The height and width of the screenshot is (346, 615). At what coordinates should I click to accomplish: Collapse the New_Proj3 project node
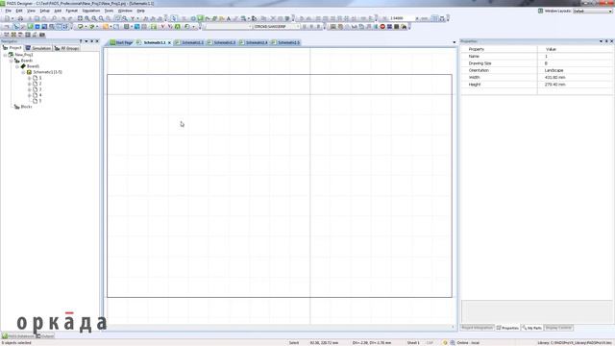(5, 55)
